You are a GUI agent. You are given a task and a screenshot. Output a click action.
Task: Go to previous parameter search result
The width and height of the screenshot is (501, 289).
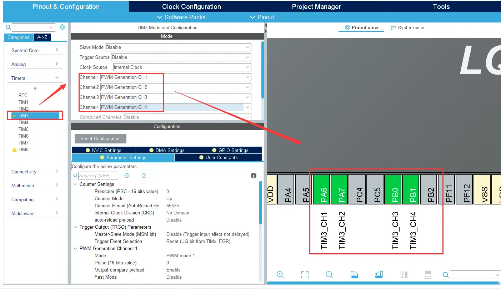pyautogui.click(x=127, y=176)
